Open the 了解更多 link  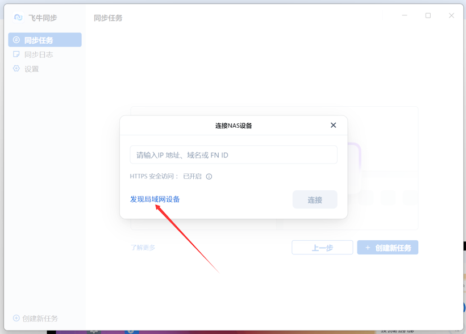click(x=143, y=247)
